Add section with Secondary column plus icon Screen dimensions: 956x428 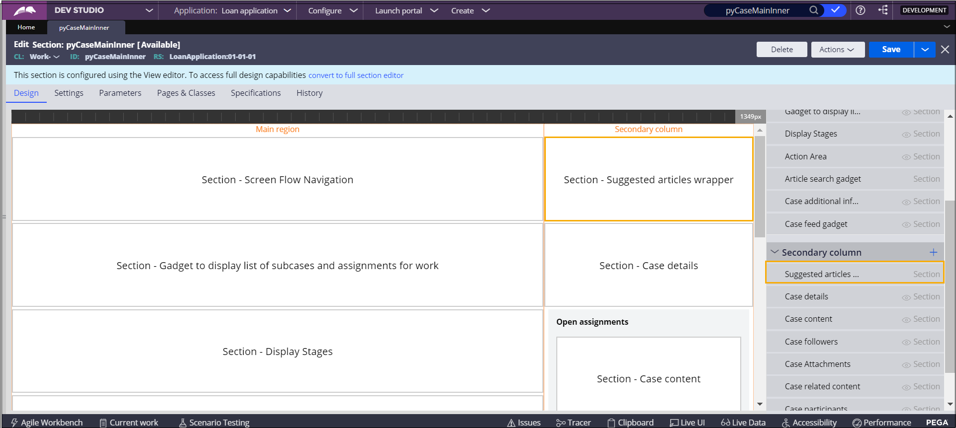point(933,252)
